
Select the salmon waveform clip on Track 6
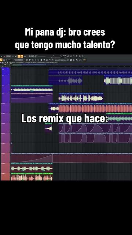coord(95,108)
